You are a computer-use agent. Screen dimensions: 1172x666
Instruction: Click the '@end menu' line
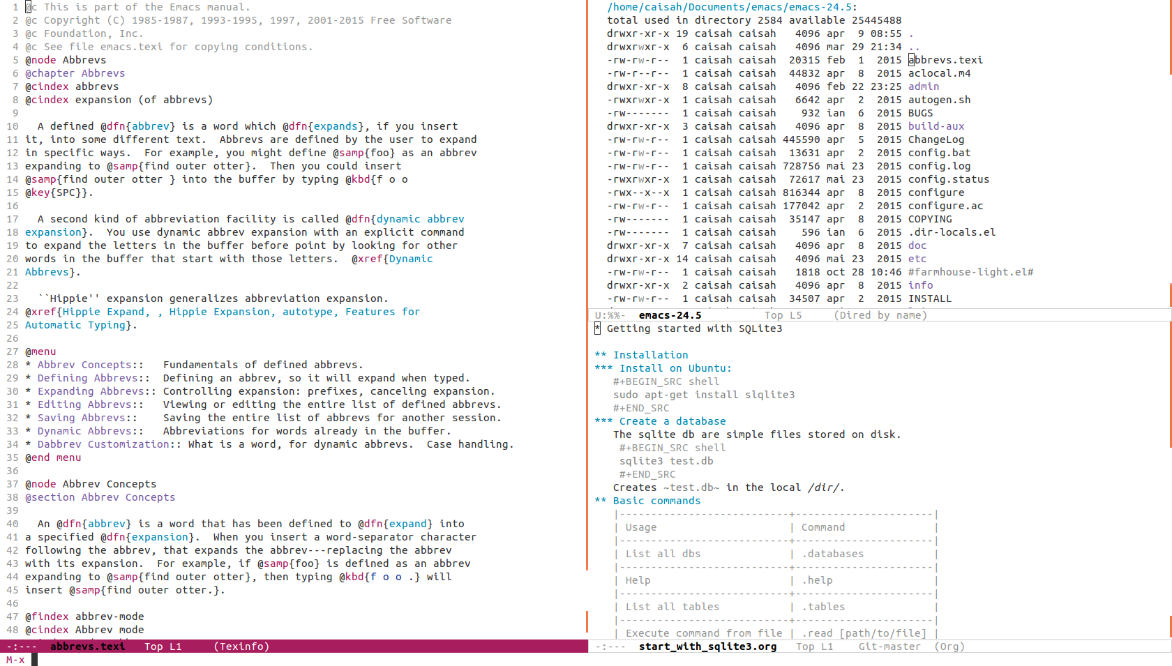point(53,457)
